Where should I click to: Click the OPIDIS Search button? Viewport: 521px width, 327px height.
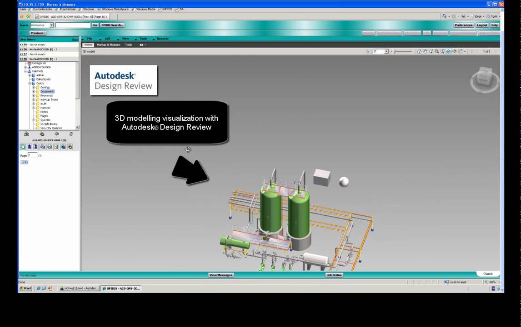point(112,25)
